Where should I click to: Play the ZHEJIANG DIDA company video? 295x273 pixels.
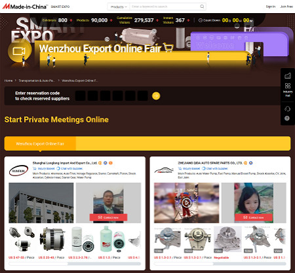tap(186, 203)
